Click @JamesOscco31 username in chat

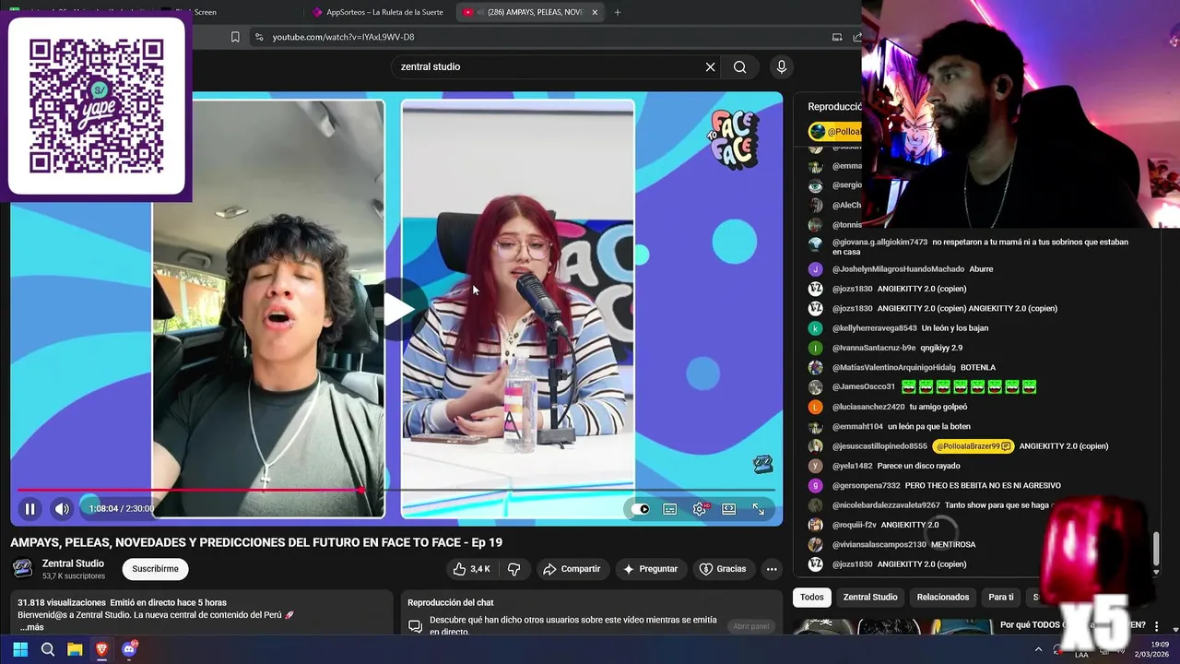[864, 387]
